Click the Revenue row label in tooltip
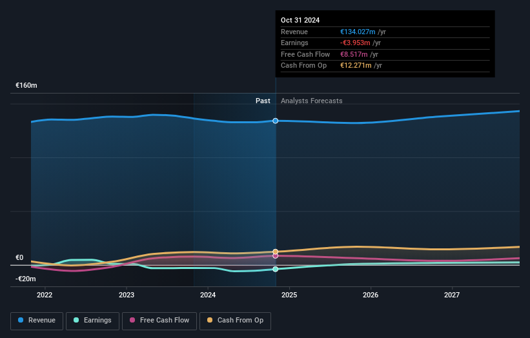This screenshot has width=530, height=338. pyautogui.click(x=294, y=32)
